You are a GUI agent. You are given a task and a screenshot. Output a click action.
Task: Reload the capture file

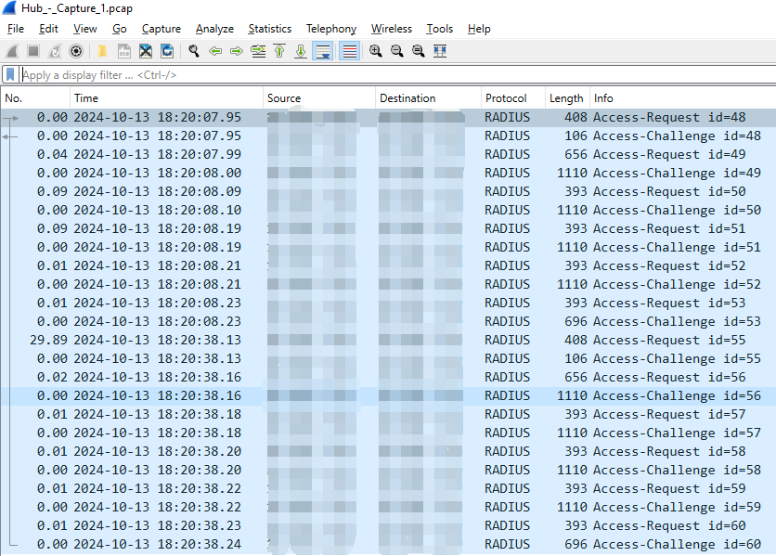point(167,51)
